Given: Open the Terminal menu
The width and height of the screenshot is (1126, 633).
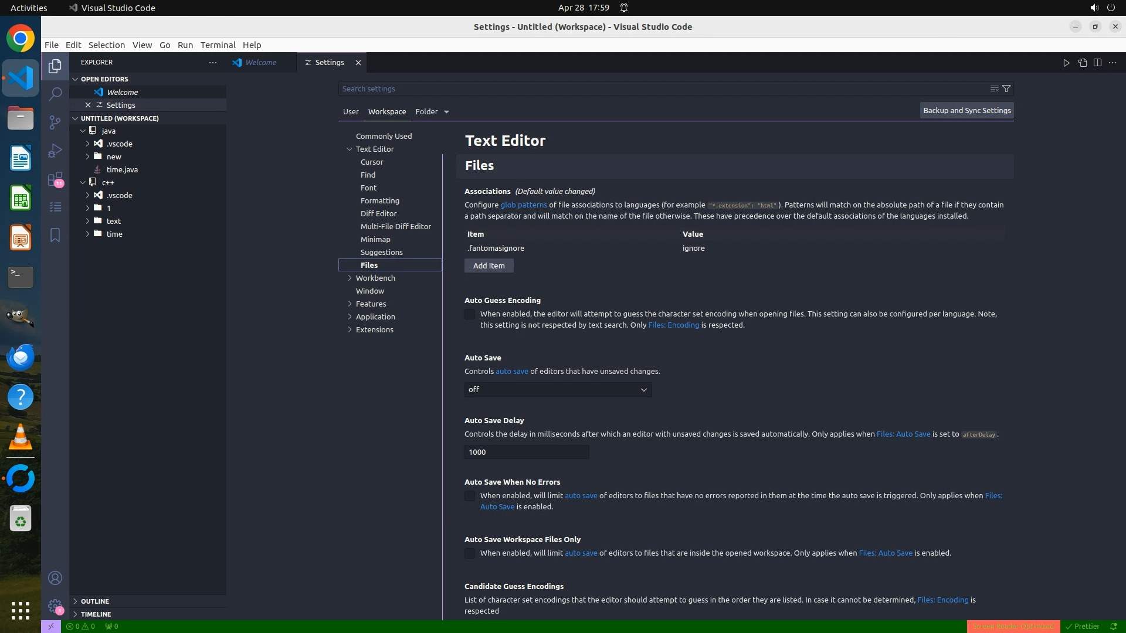Looking at the screenshot, I should 218,45.
